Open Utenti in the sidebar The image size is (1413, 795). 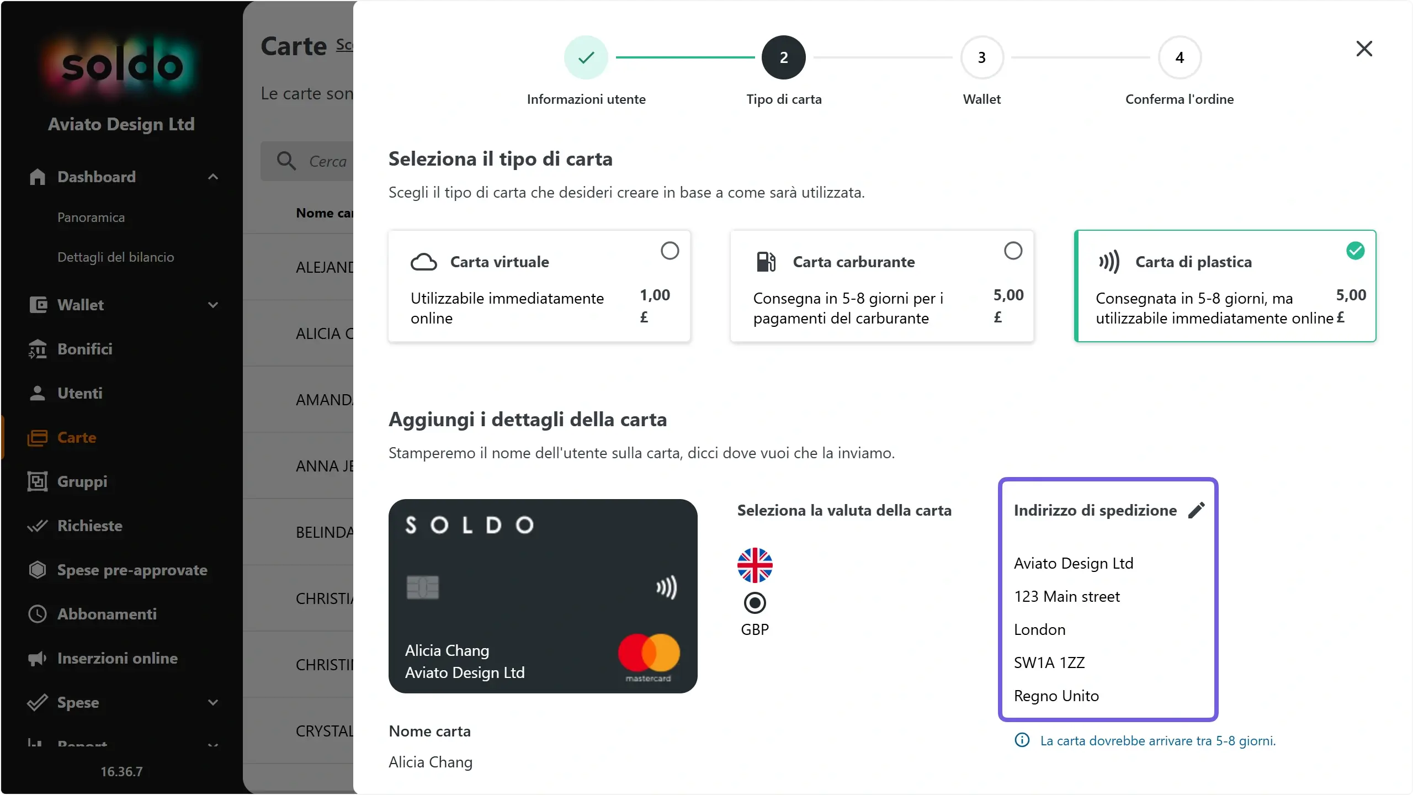pos(80,393)
